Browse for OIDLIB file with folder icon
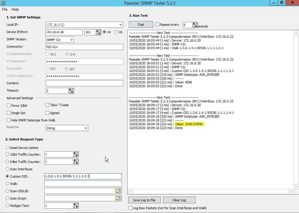299x213 pixels. 118,191
